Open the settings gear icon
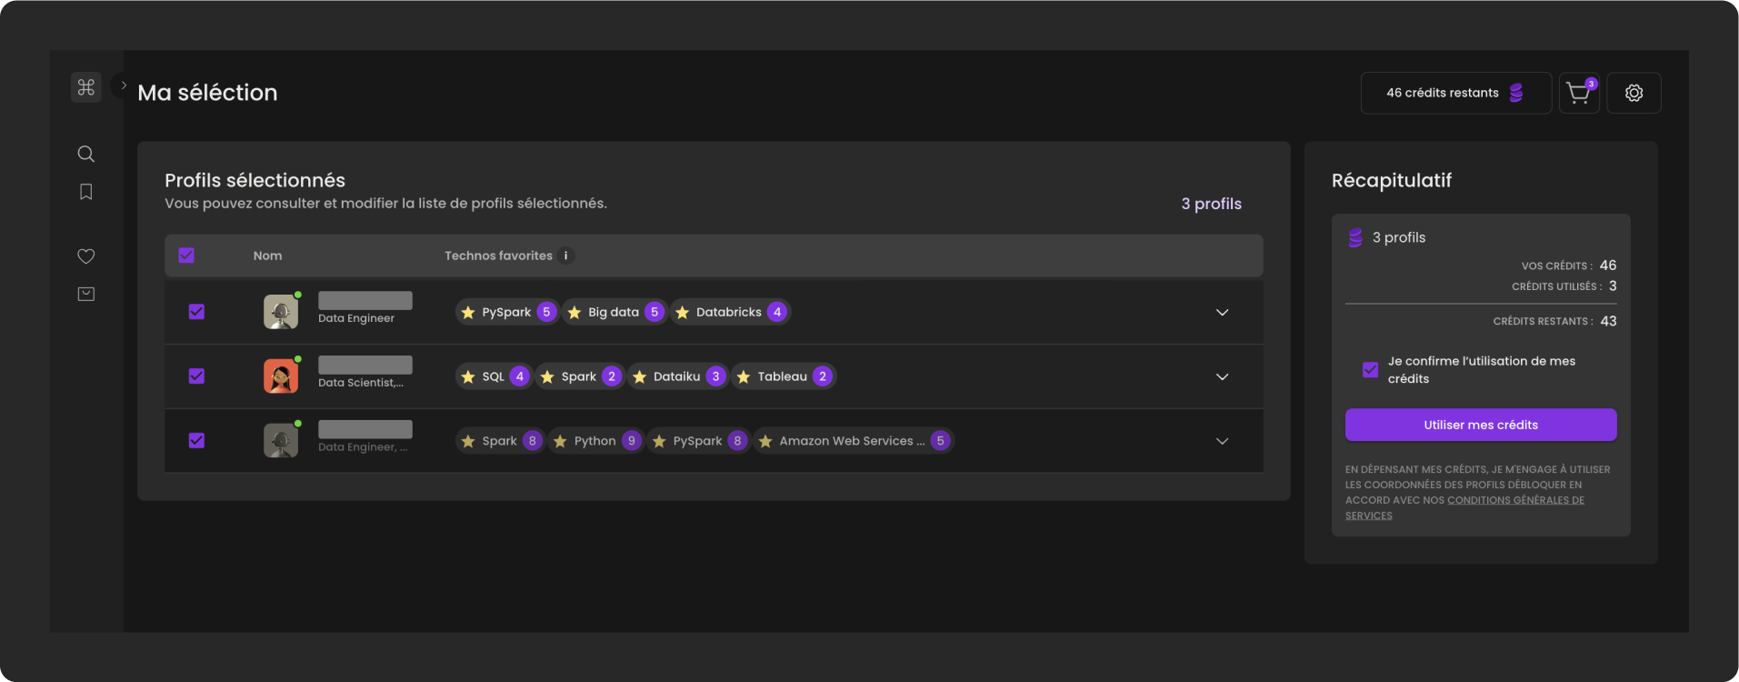The width and height of the screenshot is (1739, 682). point(1634,93)
